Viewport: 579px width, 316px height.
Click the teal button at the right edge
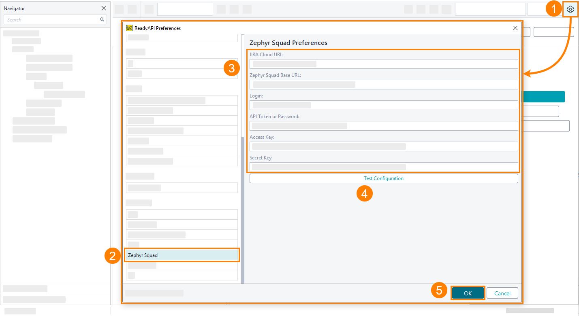[x=544, y=97]
